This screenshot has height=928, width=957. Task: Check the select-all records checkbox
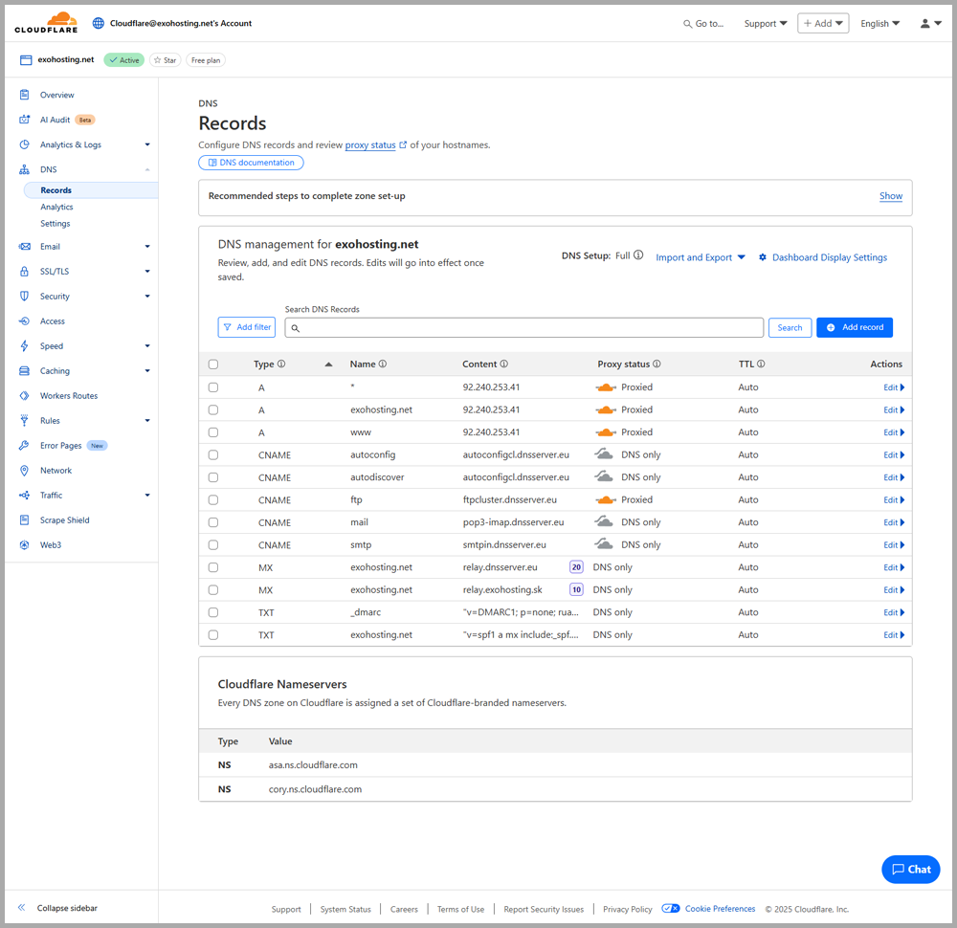[212, 364]
